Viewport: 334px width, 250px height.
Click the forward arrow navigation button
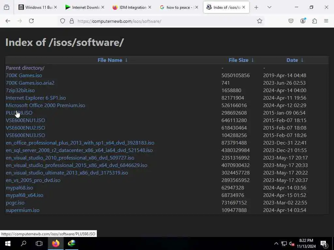pyautogui.click(x=20, y=21)
